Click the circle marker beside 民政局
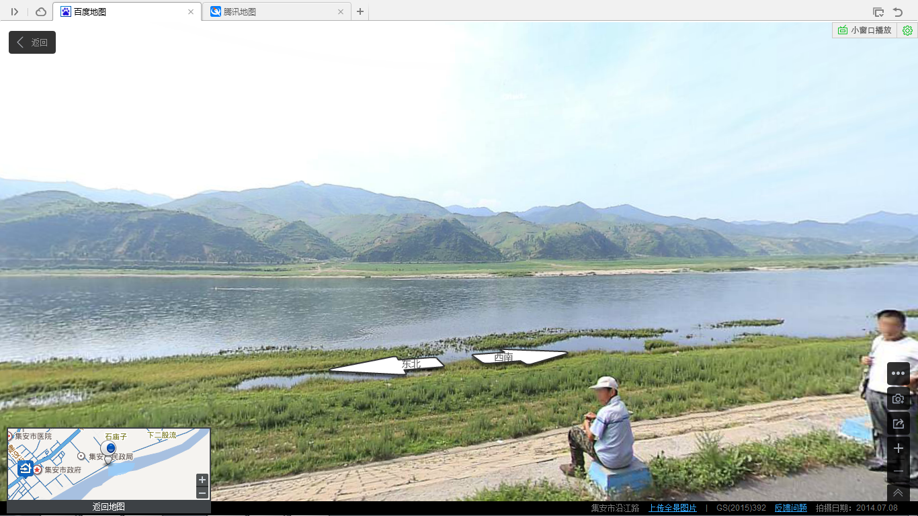Image resolution: width=918 pixels, height=516 pixels. [82, 456]
